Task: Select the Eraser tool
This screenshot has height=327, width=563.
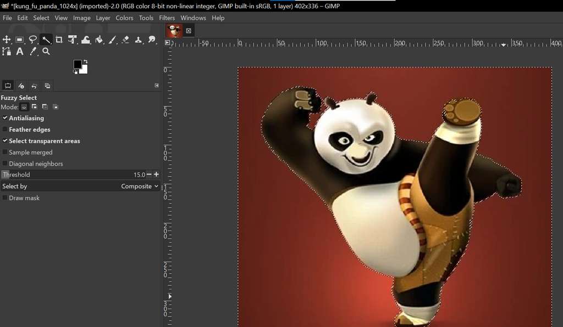Action: [125, 40]
